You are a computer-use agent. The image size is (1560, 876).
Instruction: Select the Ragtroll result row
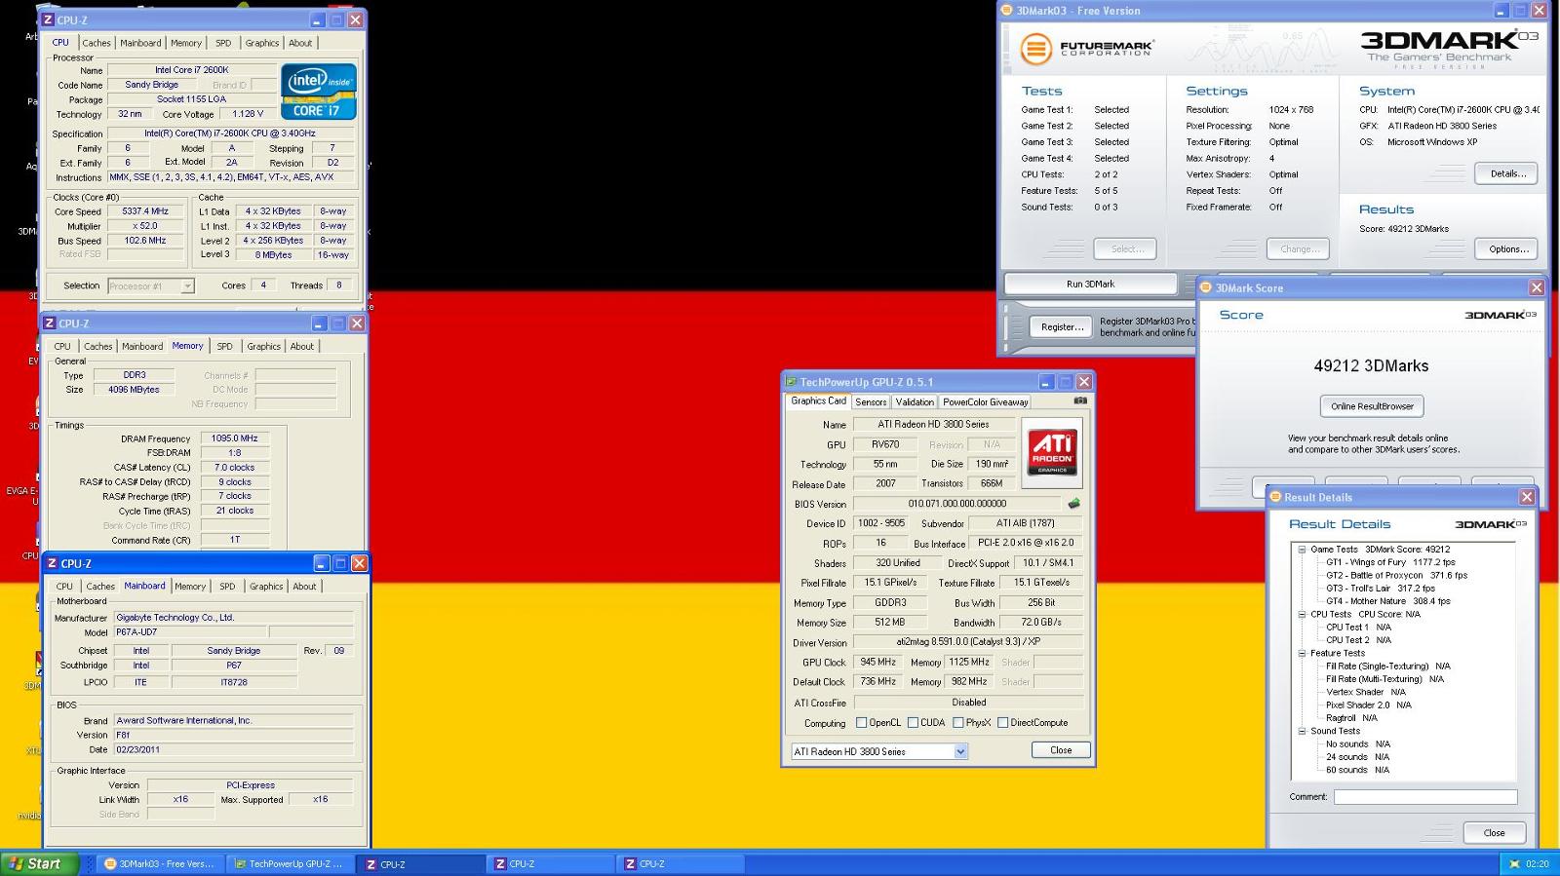click(1351, 718)
